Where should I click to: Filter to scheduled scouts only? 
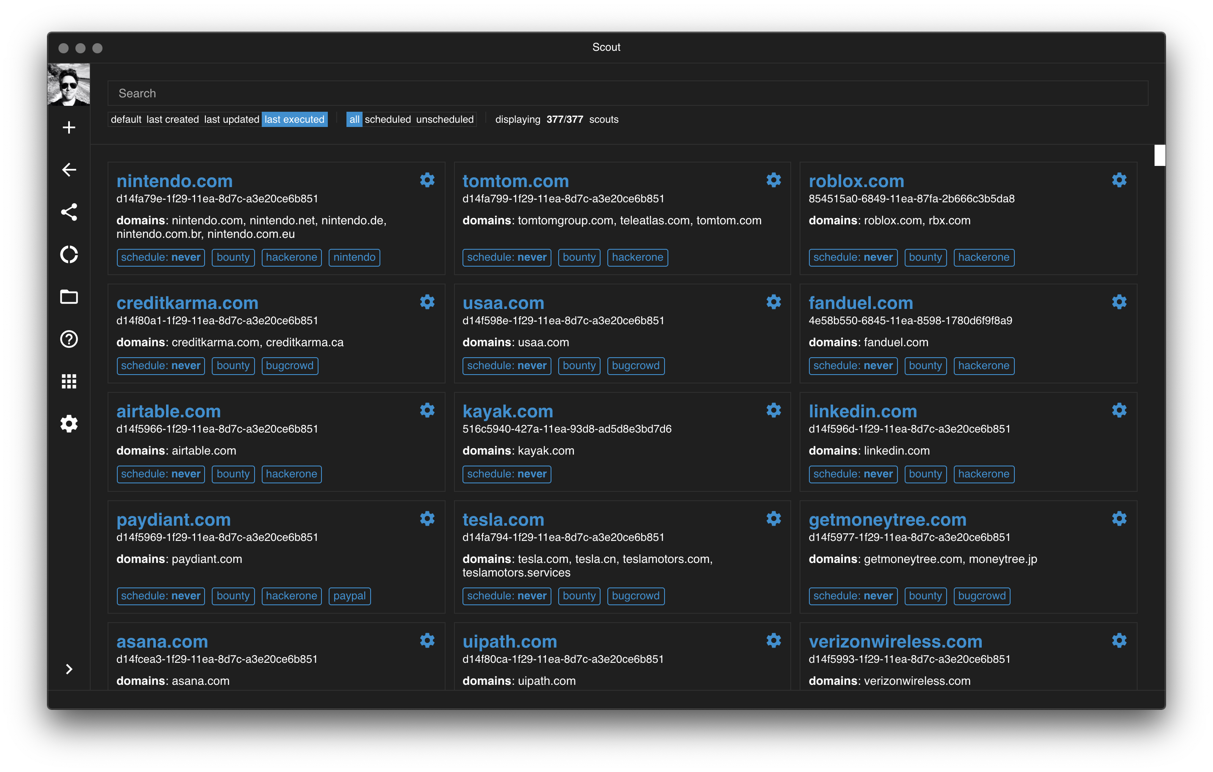click(x=388, y=119)
